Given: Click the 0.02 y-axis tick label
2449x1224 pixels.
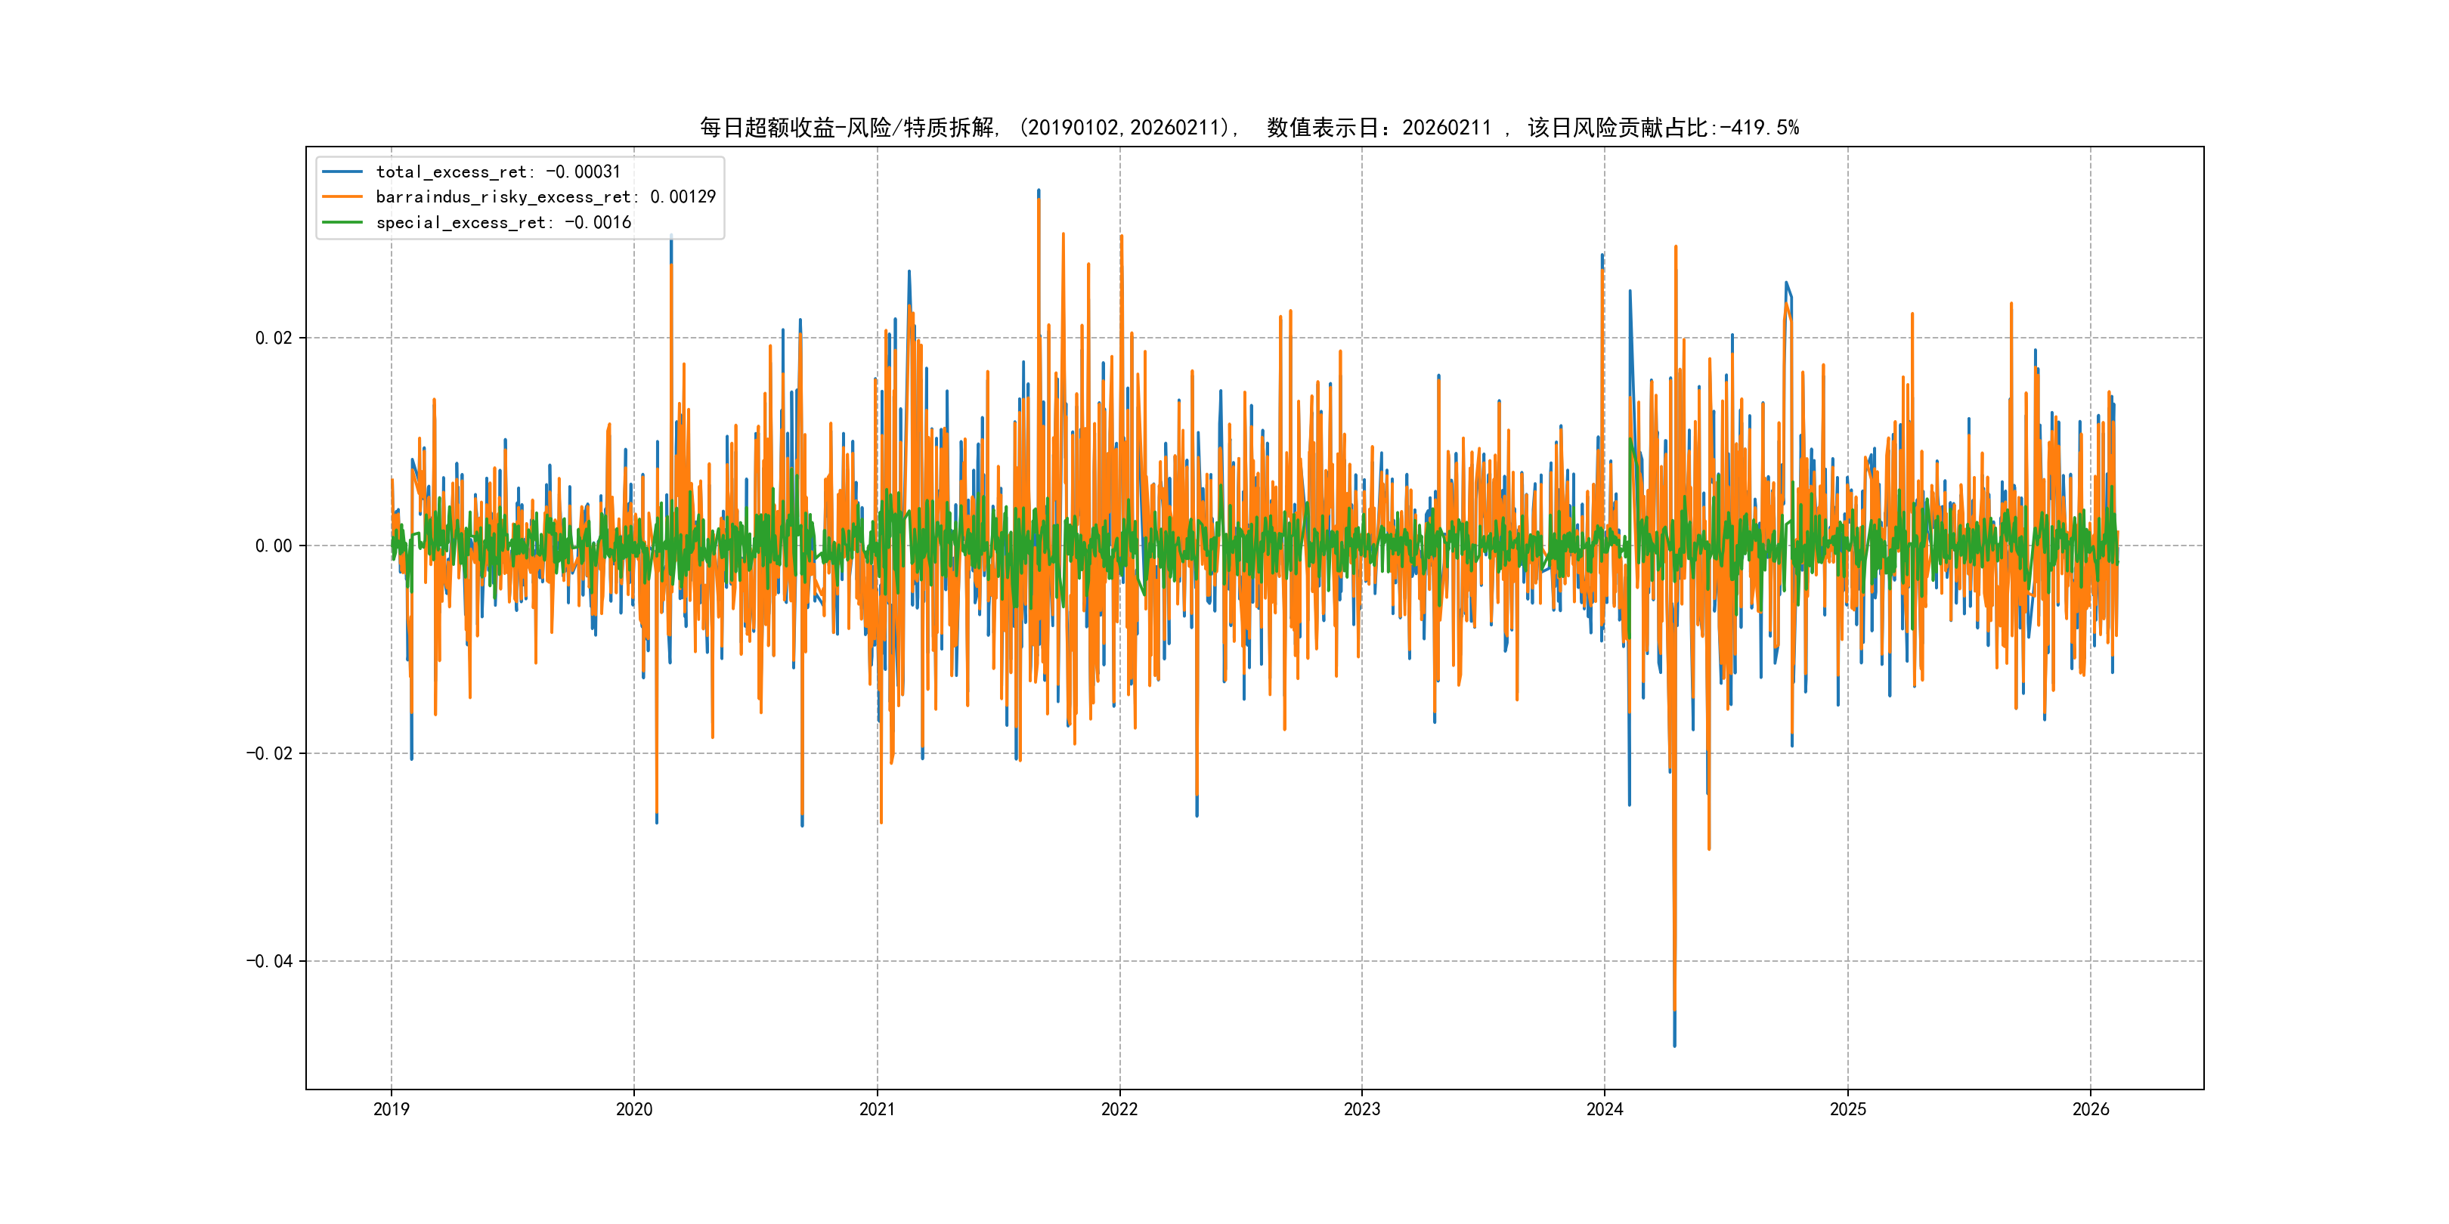Looking at the screenshot, I should click(274, 338).
